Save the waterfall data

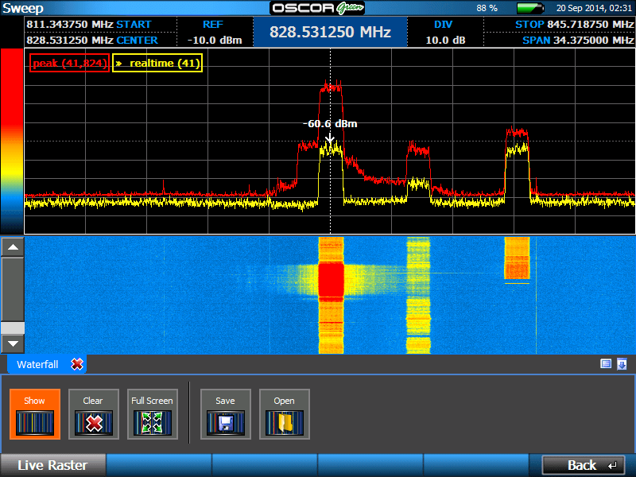(x=225, y=413)
